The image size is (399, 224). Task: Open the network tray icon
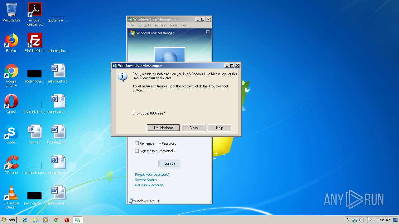[354, 220]
